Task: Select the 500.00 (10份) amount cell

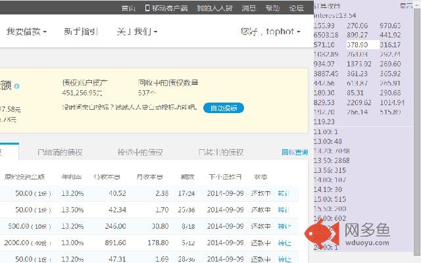Action: tap(30, 226)
